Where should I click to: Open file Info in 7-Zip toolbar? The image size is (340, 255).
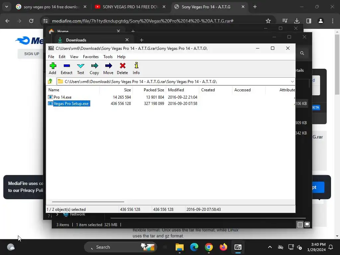tap(136, 68)
